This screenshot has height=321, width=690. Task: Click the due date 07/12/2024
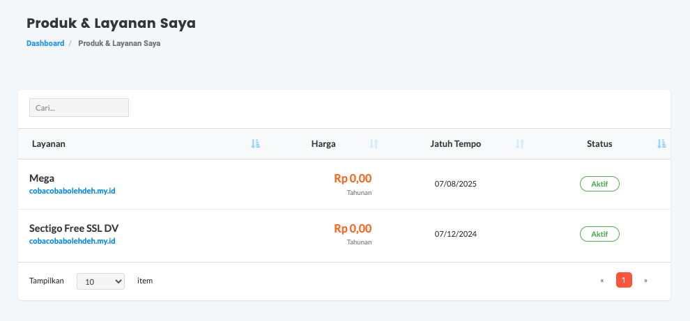[455, 234]
